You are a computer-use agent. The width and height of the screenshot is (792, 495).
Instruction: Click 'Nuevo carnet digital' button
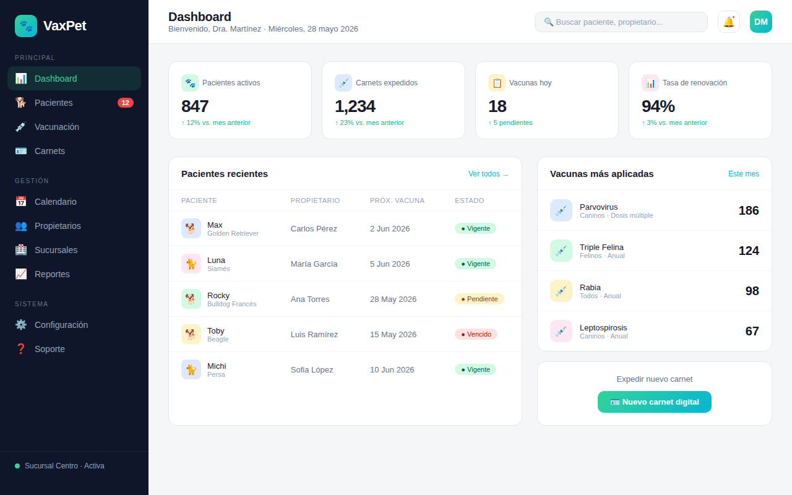pos(655,402)
